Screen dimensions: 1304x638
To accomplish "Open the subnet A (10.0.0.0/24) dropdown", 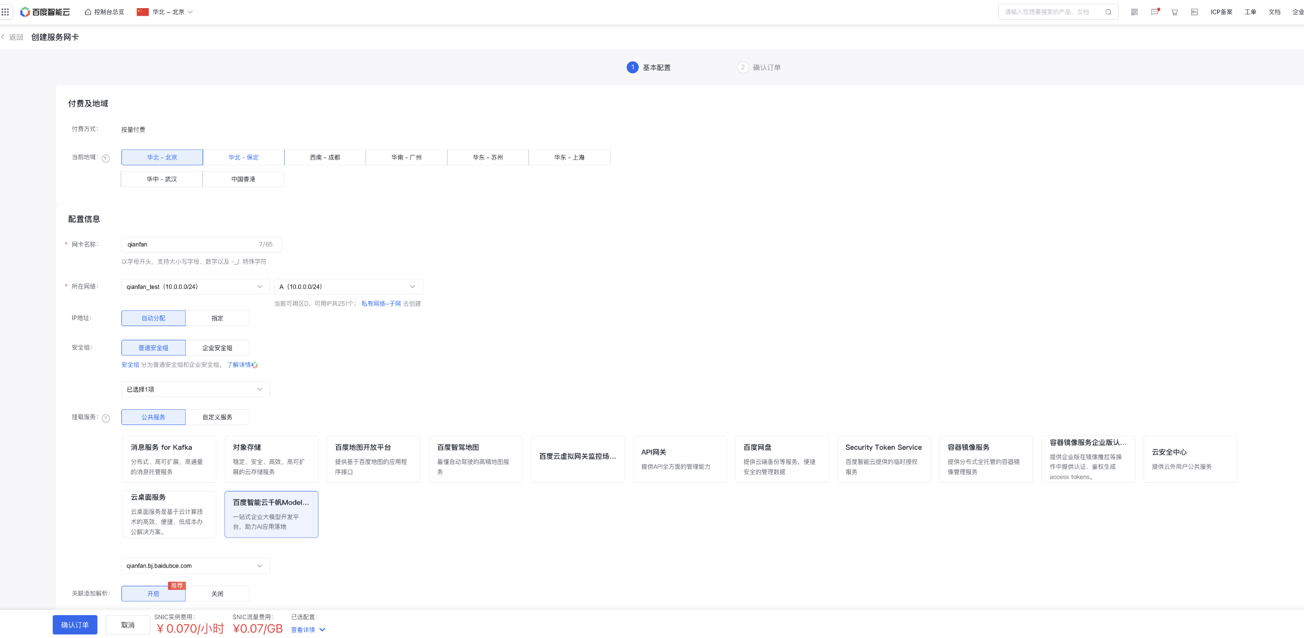I will [x=348, y=287].
